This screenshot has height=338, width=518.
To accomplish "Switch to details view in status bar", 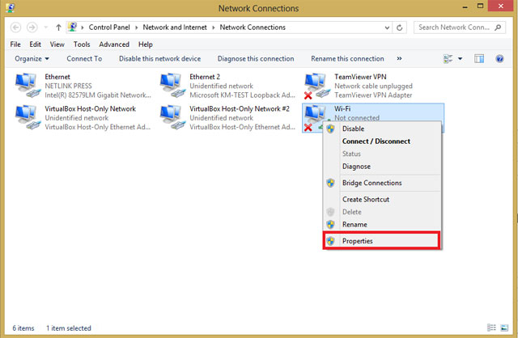I will 491,327.
